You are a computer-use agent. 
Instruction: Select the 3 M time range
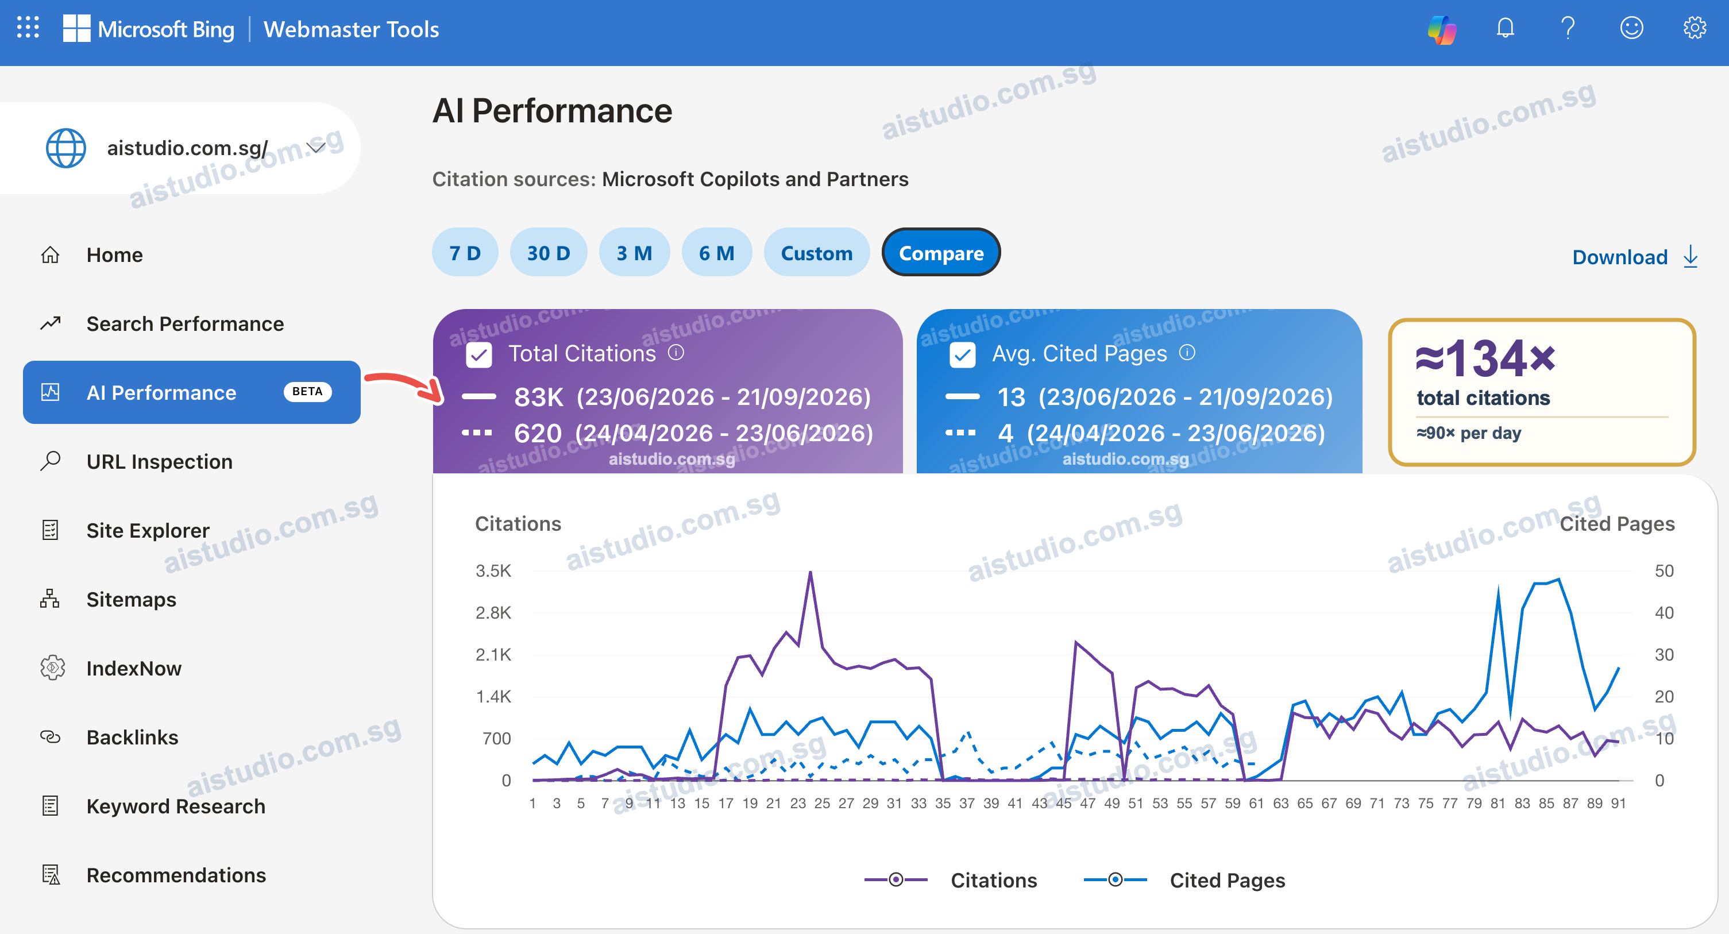(634, 252)
